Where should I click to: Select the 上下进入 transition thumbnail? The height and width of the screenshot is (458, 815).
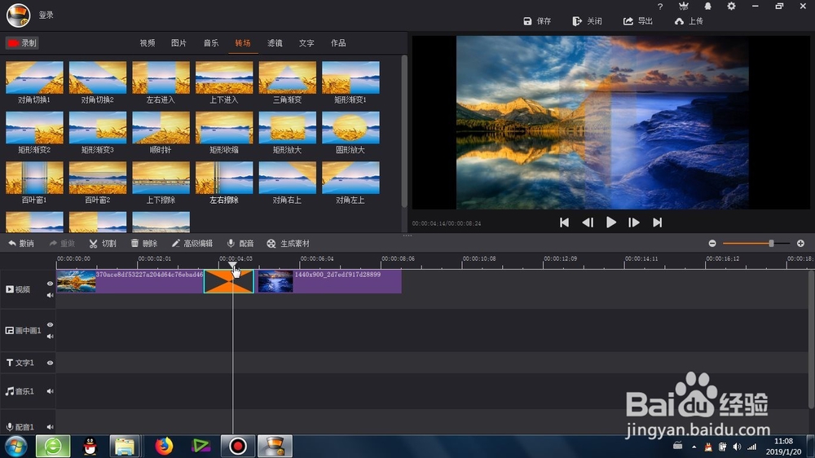(224, 77)
